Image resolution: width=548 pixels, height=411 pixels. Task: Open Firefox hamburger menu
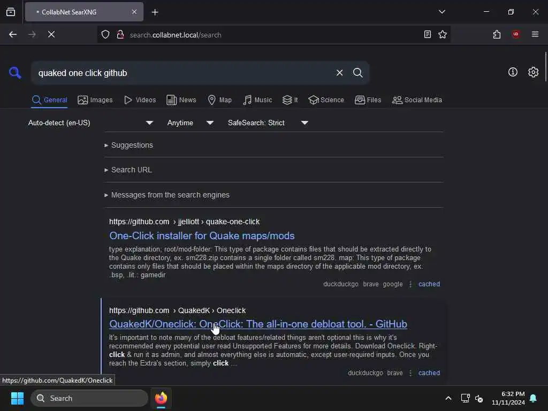coord(535,34)
